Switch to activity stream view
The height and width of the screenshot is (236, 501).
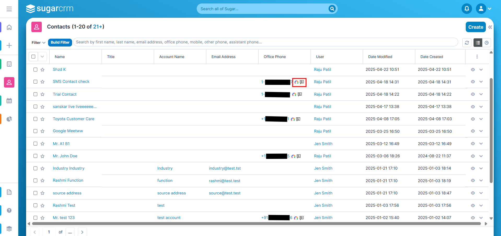click(487, 43)
